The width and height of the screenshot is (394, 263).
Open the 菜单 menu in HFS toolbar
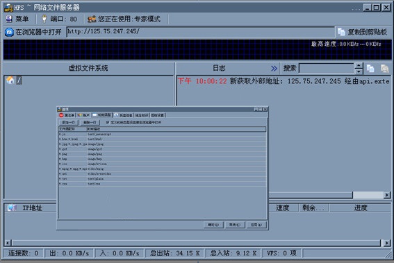[17, 19]
